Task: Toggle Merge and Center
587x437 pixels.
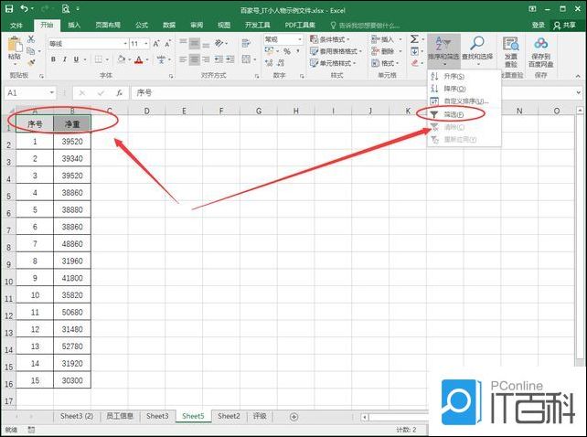Action: pos(246,59)
